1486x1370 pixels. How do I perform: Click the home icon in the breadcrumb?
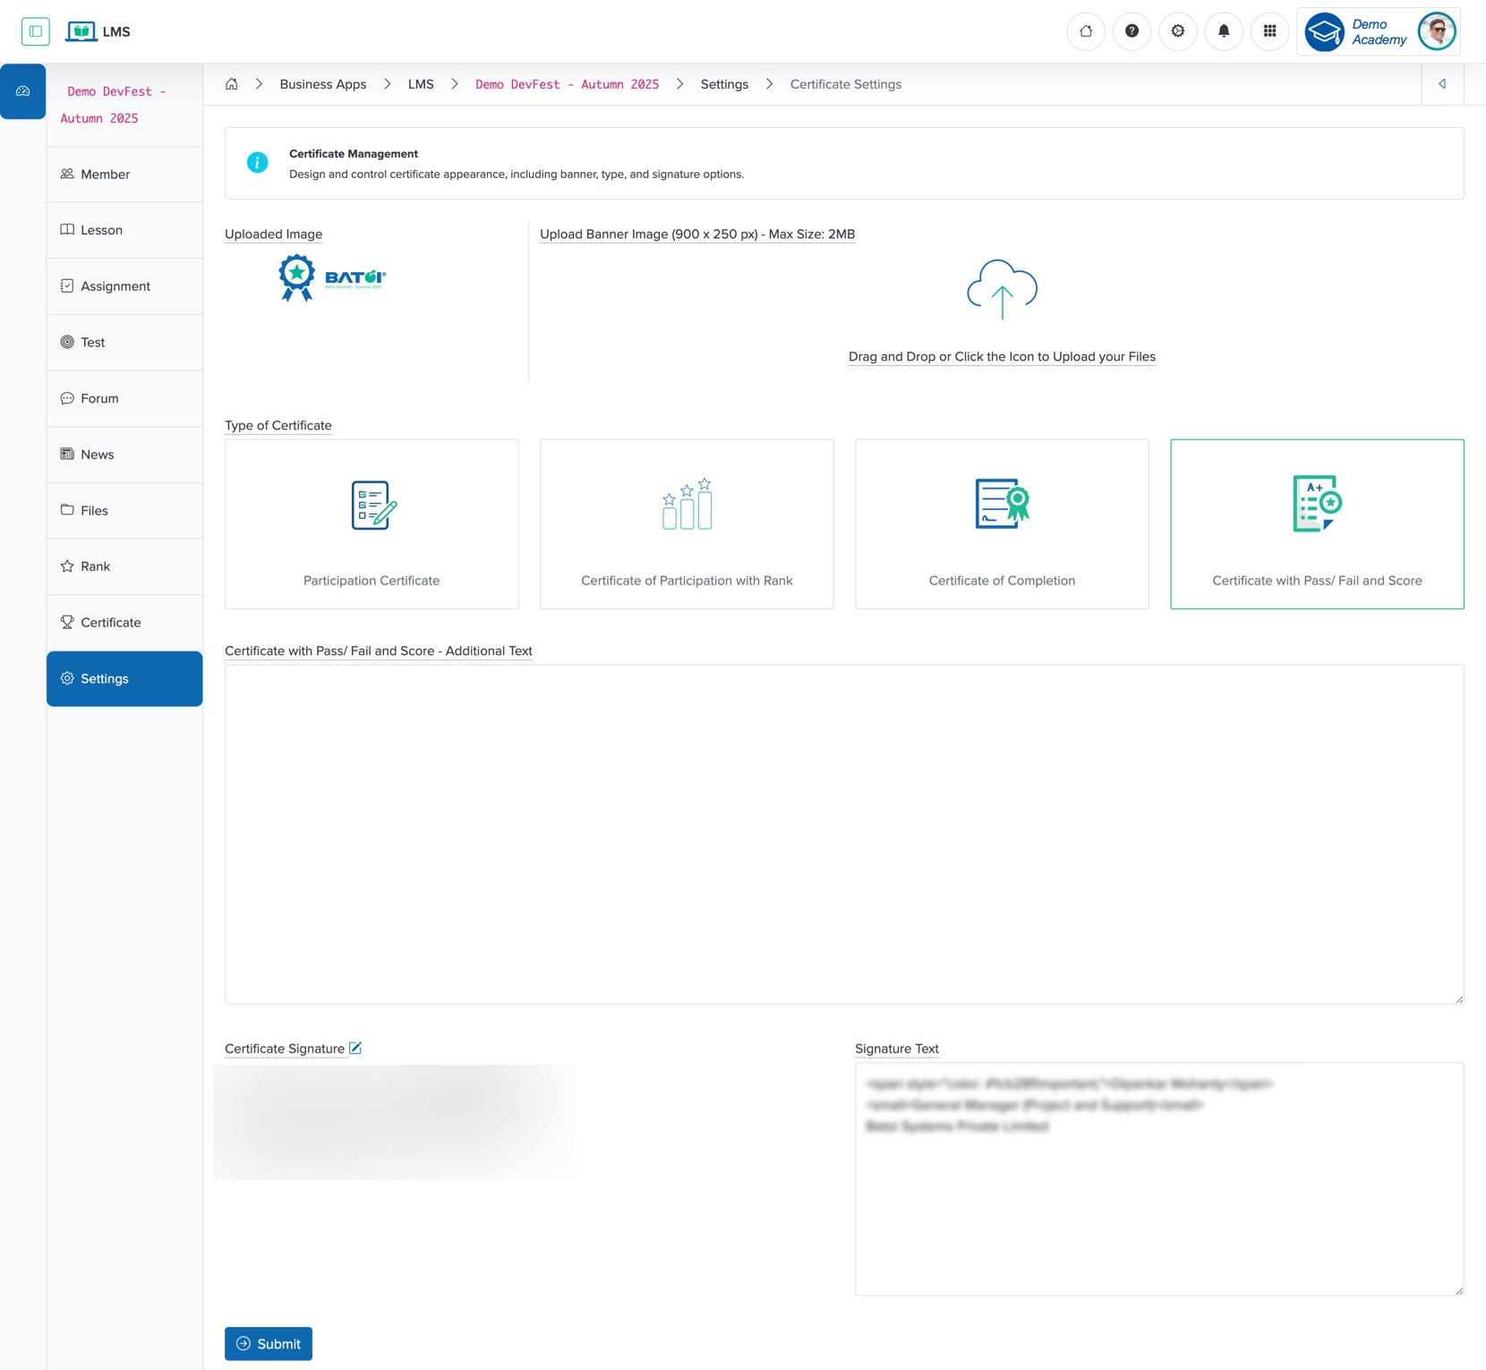click(x=231, y=83)
